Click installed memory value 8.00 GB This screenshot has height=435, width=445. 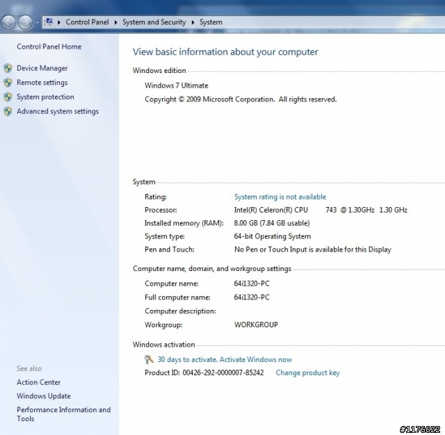click(x=272, y=223)
